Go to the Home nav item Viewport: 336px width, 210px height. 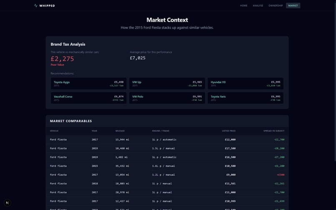pyautogui.click(x=243, y=5)
